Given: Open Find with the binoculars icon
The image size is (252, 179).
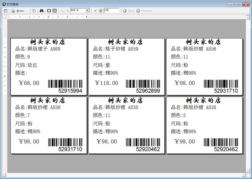Looking at the screenshot, I should [x=41, y=11].
